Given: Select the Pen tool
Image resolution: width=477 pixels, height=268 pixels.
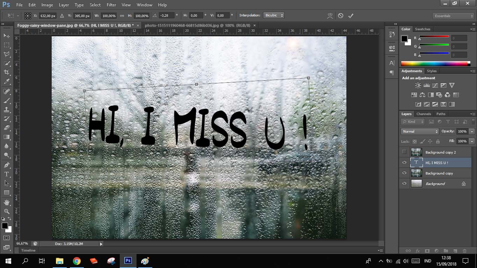Looking at the screenshot, I should click(x=7, y=165).
